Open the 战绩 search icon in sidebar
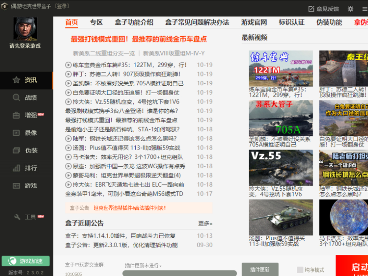 (16, 98)
